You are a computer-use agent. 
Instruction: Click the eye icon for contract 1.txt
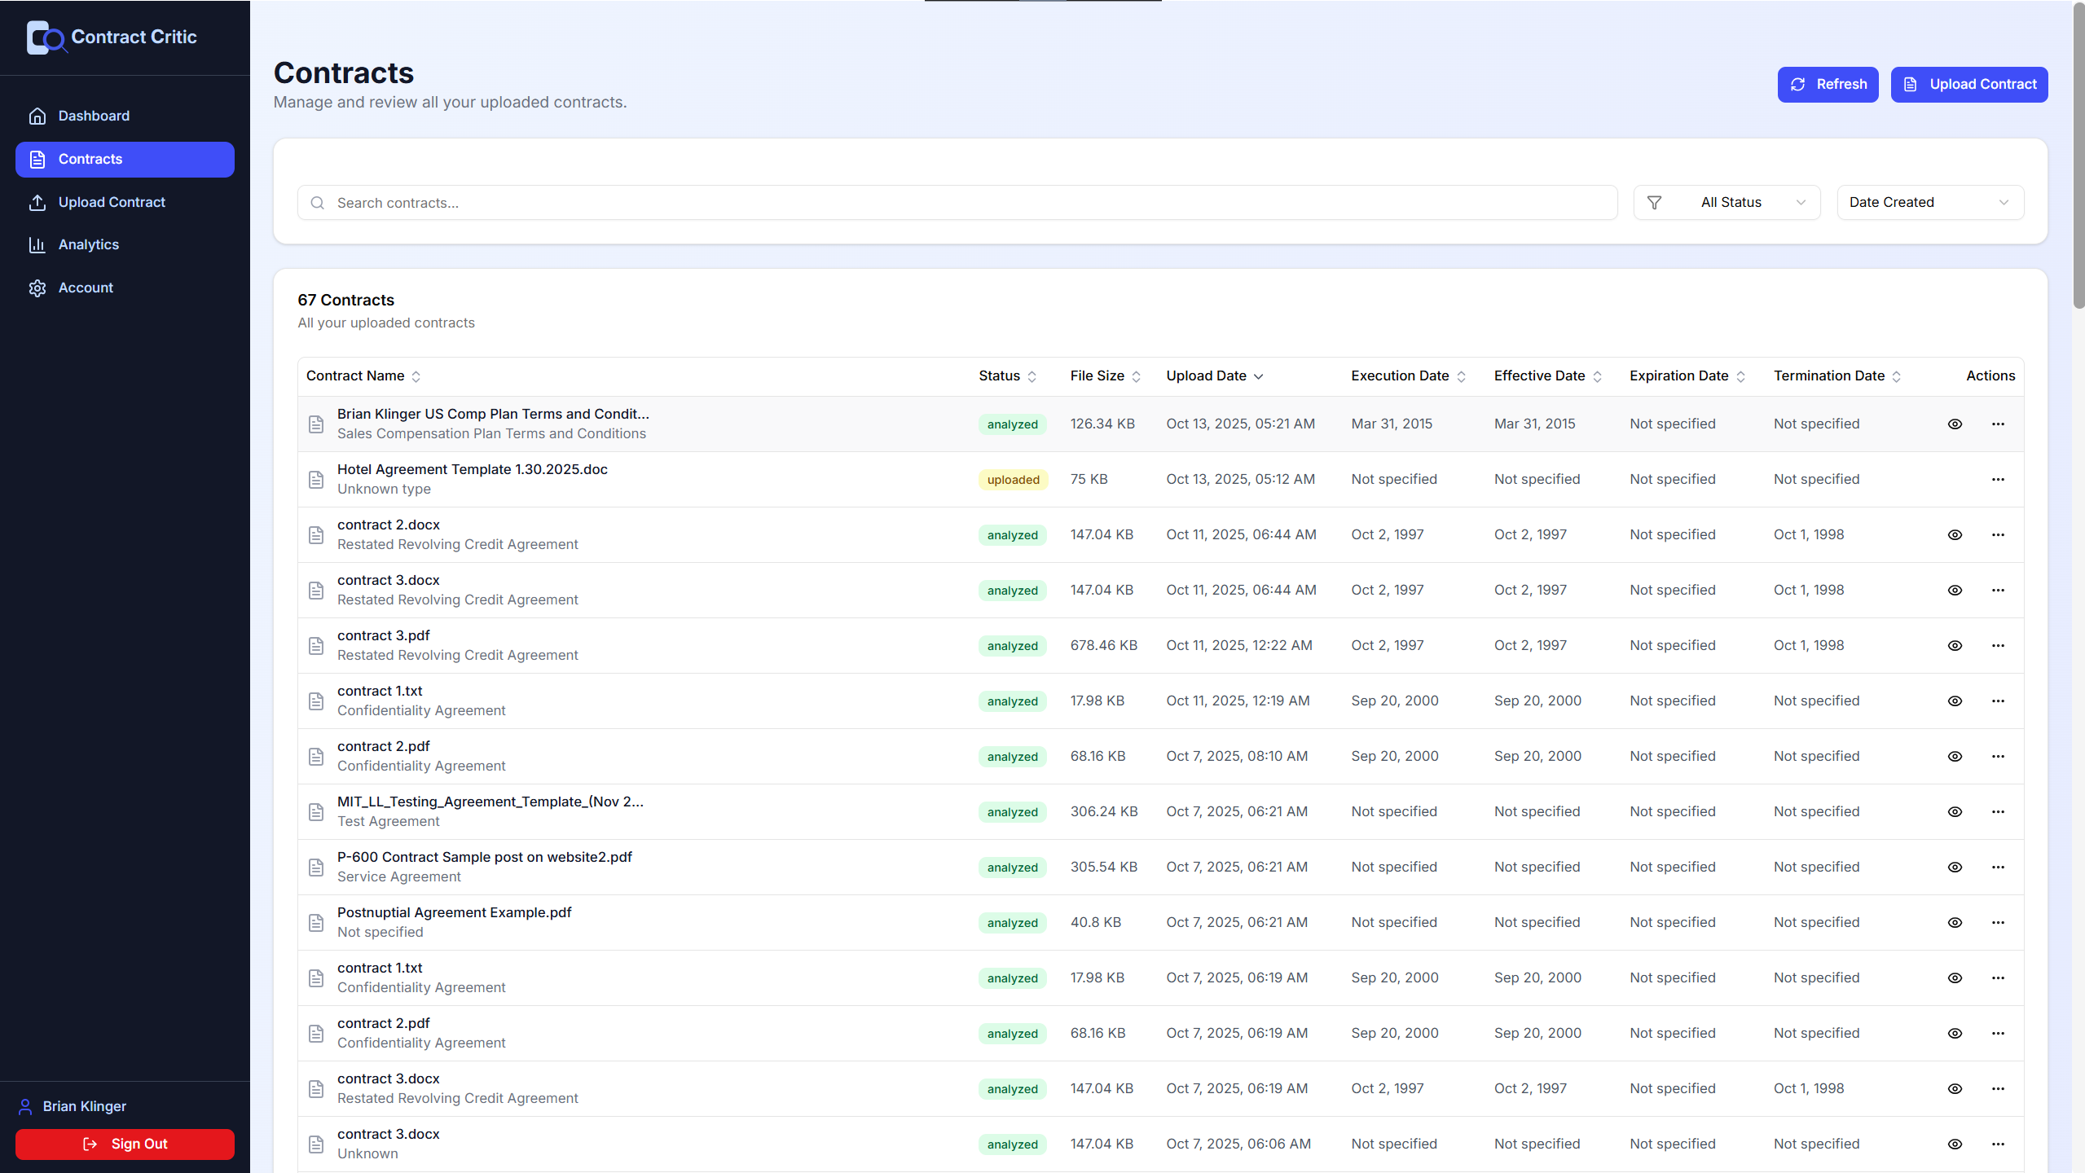[x=1955, y=701]
